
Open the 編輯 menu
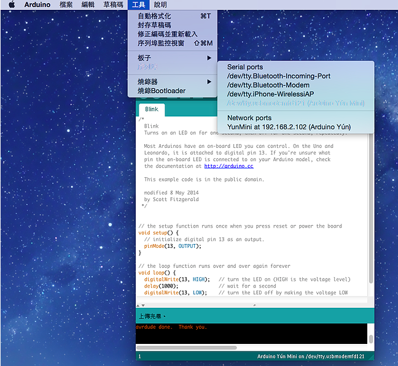point(88,4)
